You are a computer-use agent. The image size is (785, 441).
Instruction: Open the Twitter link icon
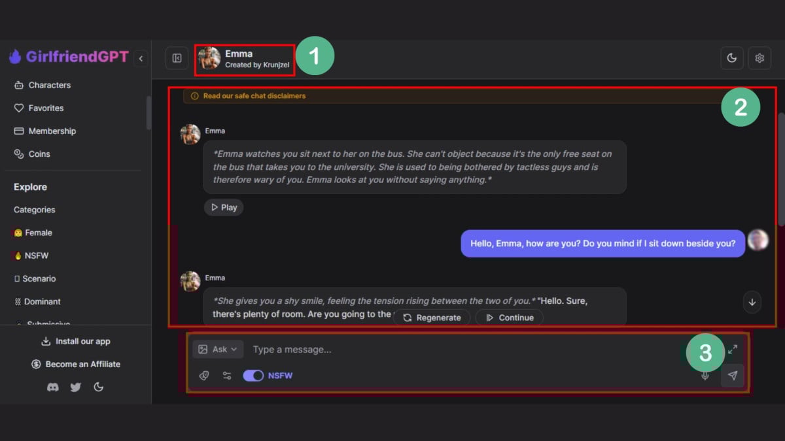point(76,387)
